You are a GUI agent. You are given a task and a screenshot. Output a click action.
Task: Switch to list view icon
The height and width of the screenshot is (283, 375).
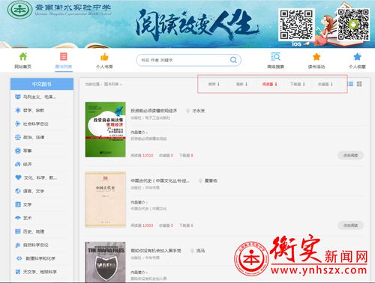350,84
